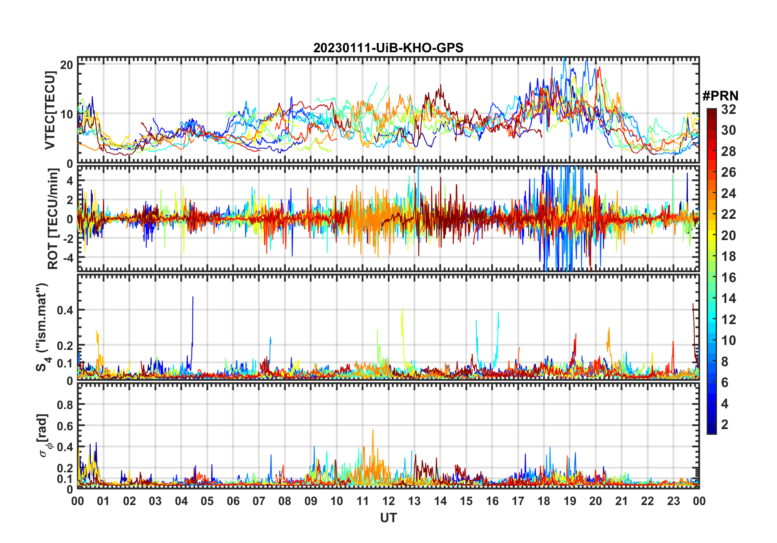Click colorbar tick label 20
The height and width of the screenshot is (543, 777).
728,236
